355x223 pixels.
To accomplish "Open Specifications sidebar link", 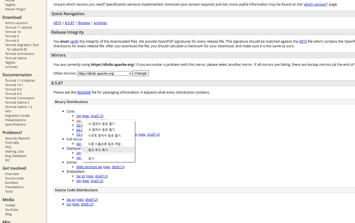I will pyautogui.click(x=15, y=125).
